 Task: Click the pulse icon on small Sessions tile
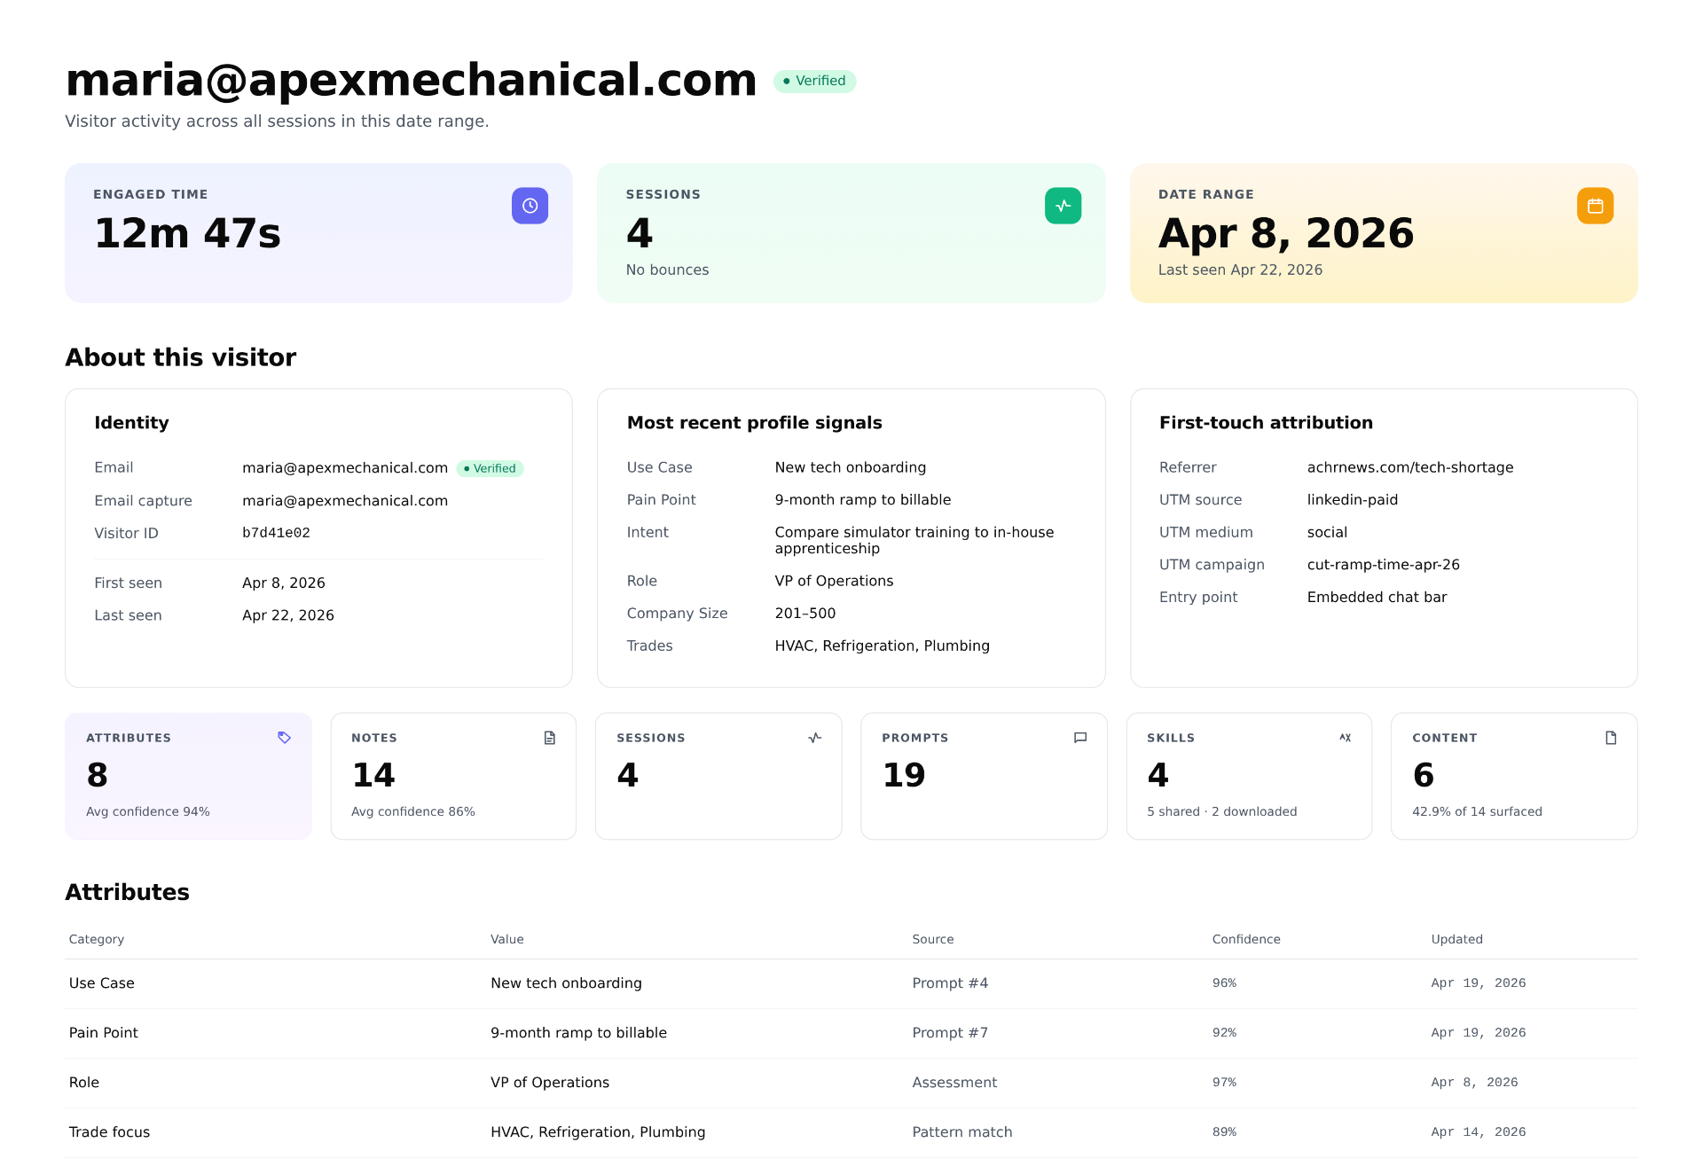click(815, 738)
